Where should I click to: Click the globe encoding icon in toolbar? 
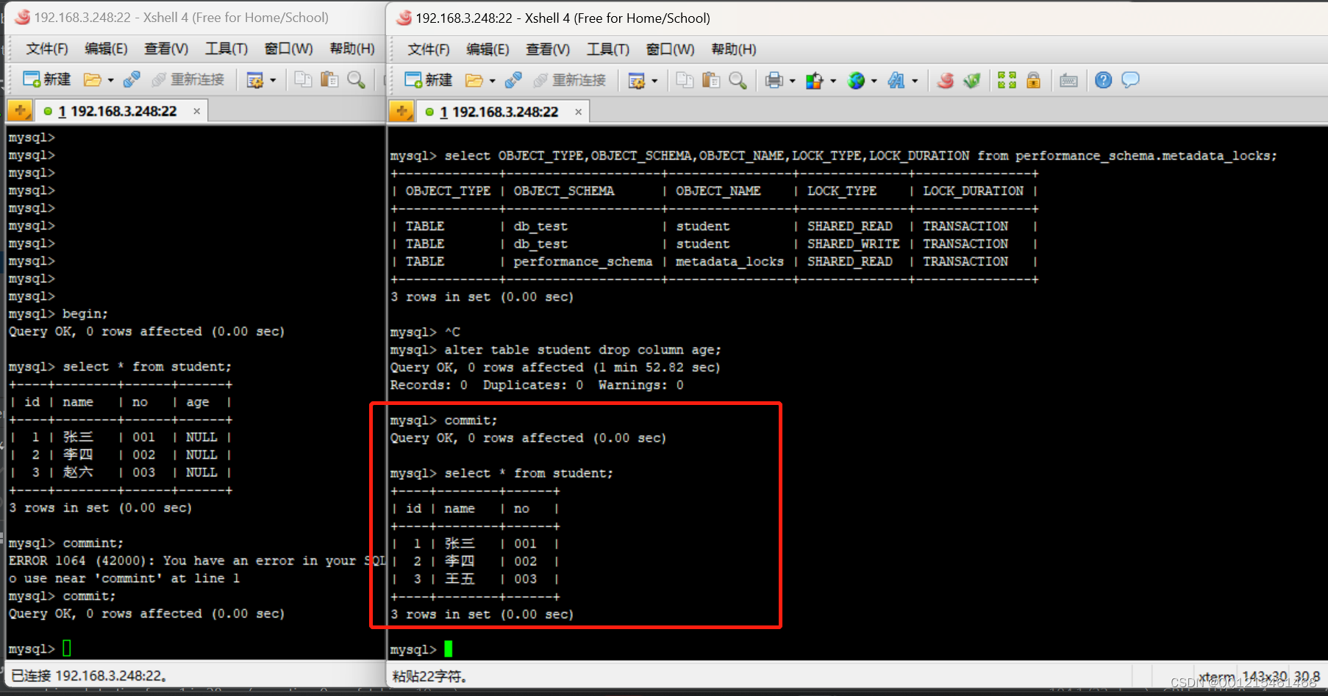(856, 80)
